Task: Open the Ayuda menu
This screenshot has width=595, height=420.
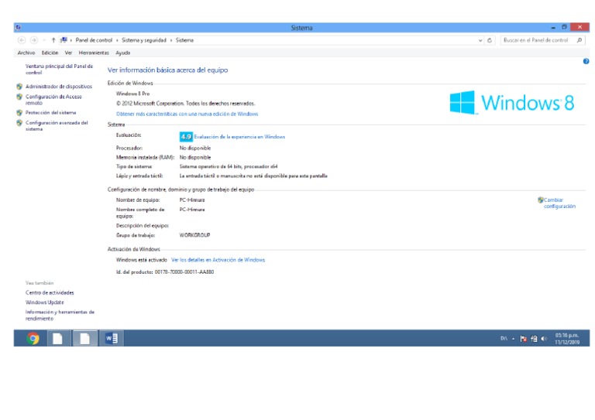Action: pyautogui.click(x=123, y=53)
